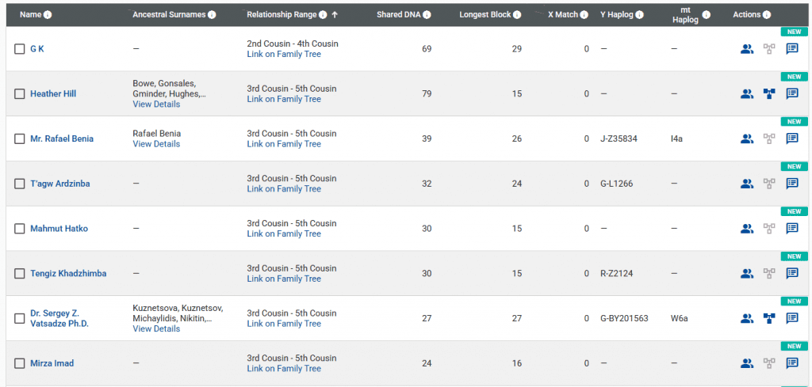Select the checkbox next to G K
This screenshot has height=387, width=812.
coord(20,49)
